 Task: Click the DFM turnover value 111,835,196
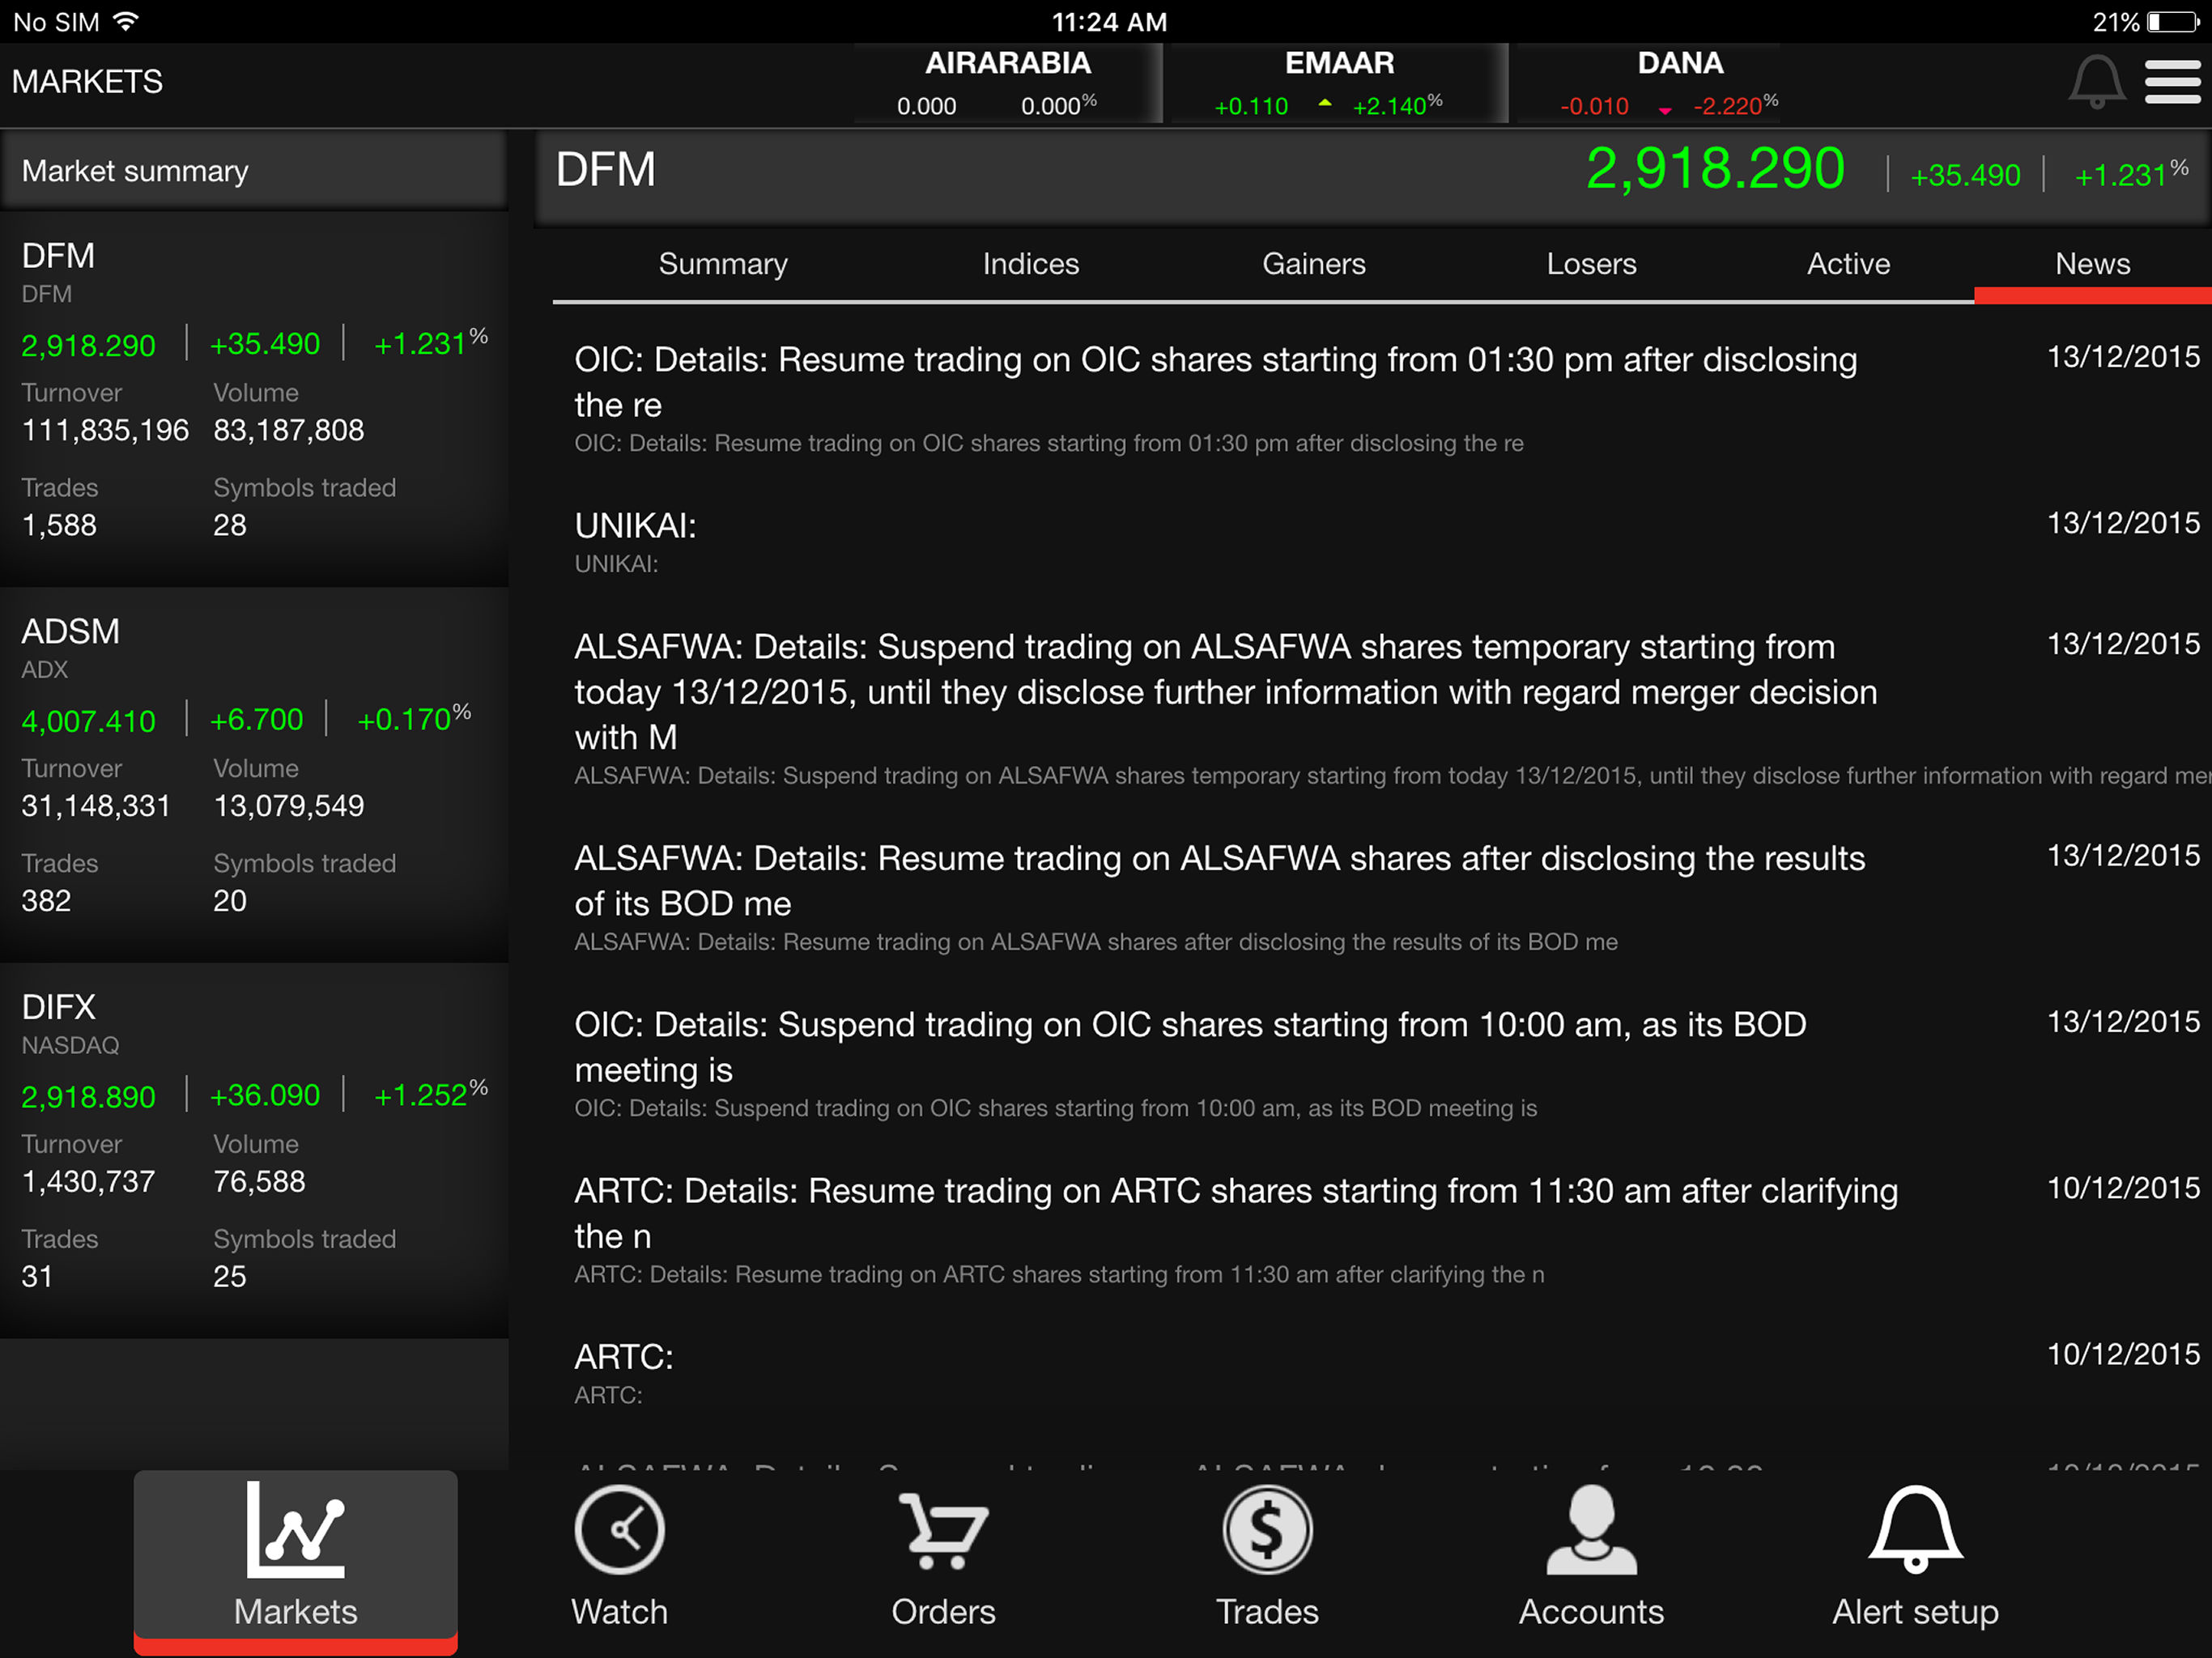105,431
